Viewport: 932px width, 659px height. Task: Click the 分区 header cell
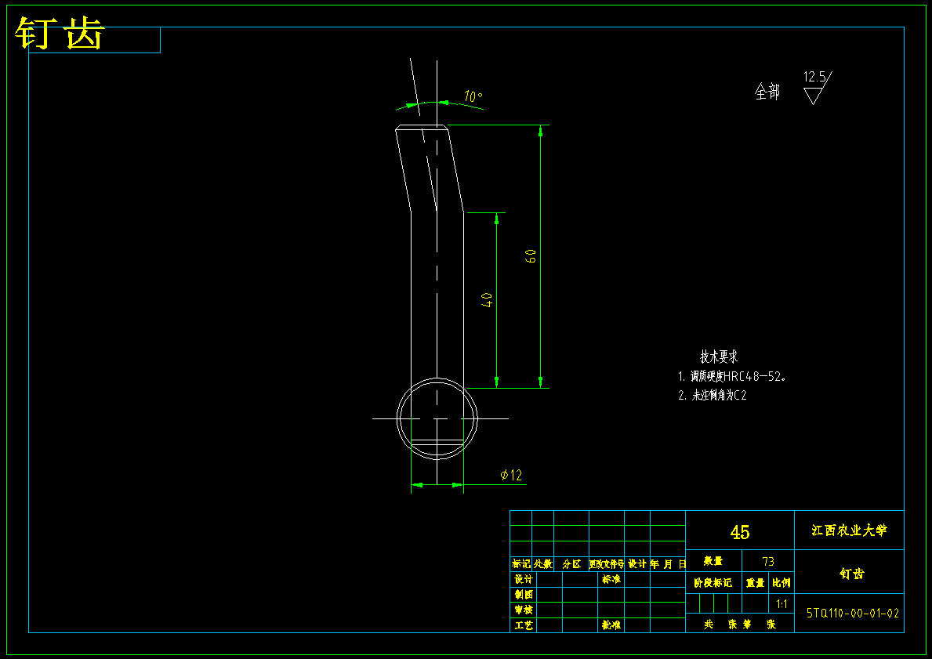[x=571, y=563]
